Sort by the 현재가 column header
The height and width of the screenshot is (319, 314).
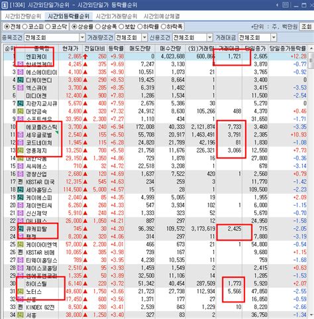tap(70, 48)
